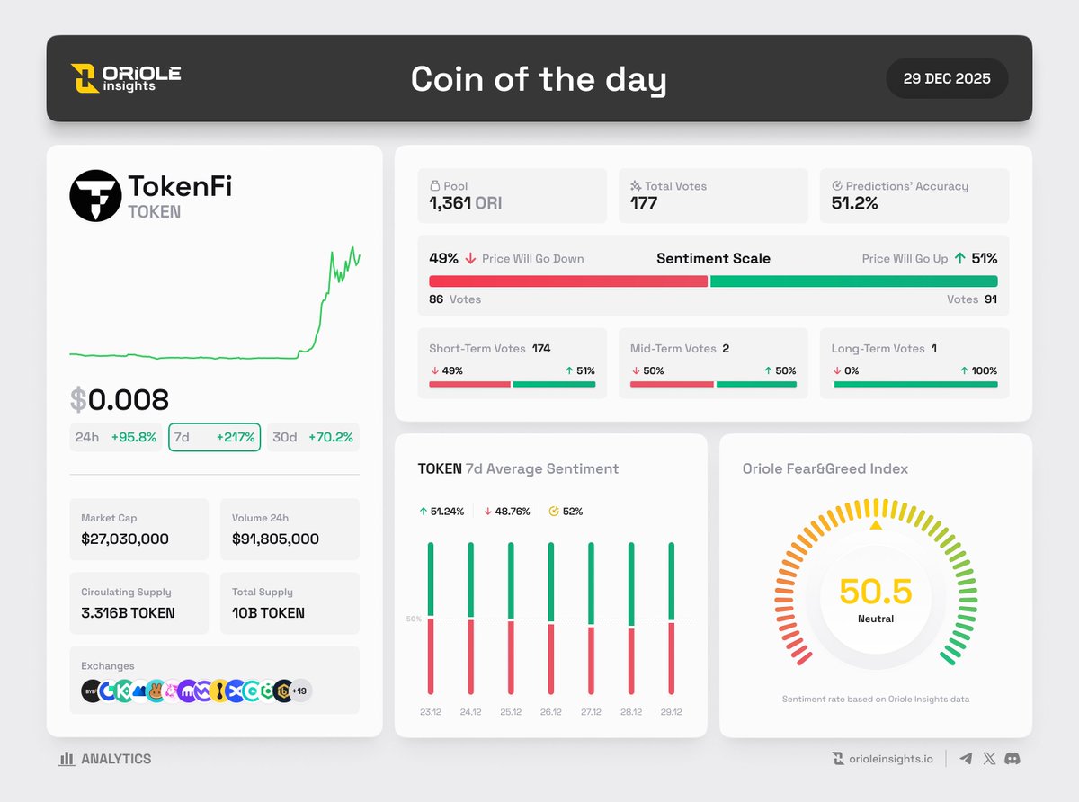Viewport: 1079px width, 802px height.
Task: Click the green up arrow beside 51.24%
Action: pyautogui.click(x=423, y=512)
